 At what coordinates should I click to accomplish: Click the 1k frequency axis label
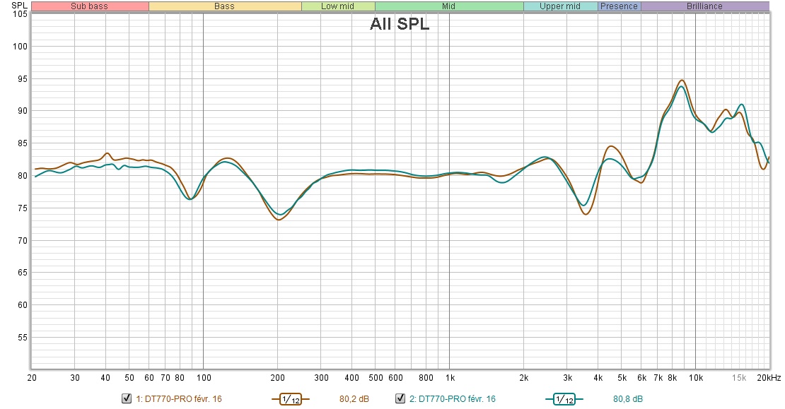pos(450,378)
